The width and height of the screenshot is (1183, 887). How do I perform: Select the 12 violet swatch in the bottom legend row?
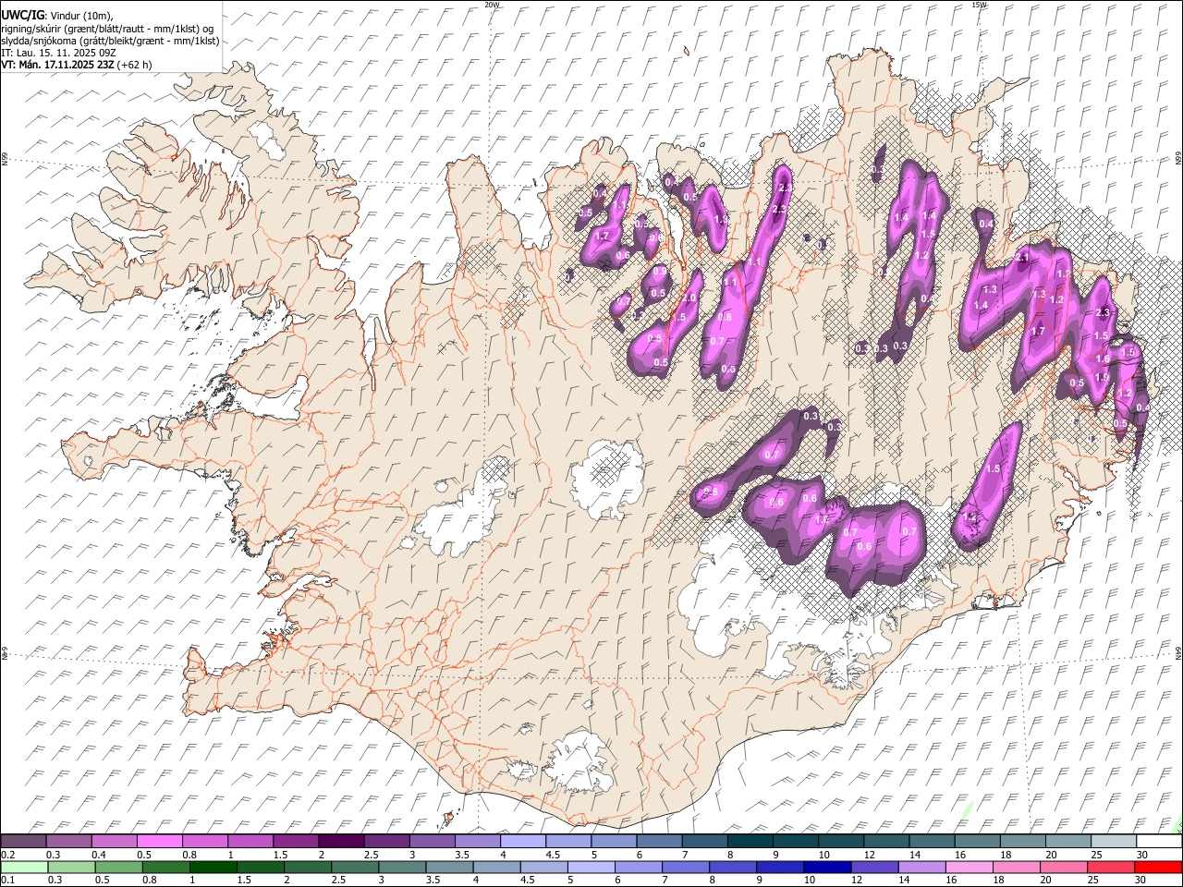click(x=875, y=868)
